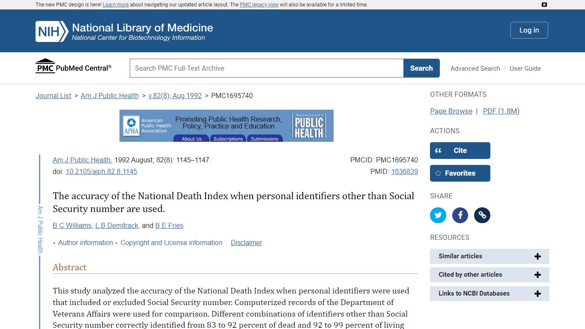Open the User Guide
585x329 pixels.
click(525, 69)
